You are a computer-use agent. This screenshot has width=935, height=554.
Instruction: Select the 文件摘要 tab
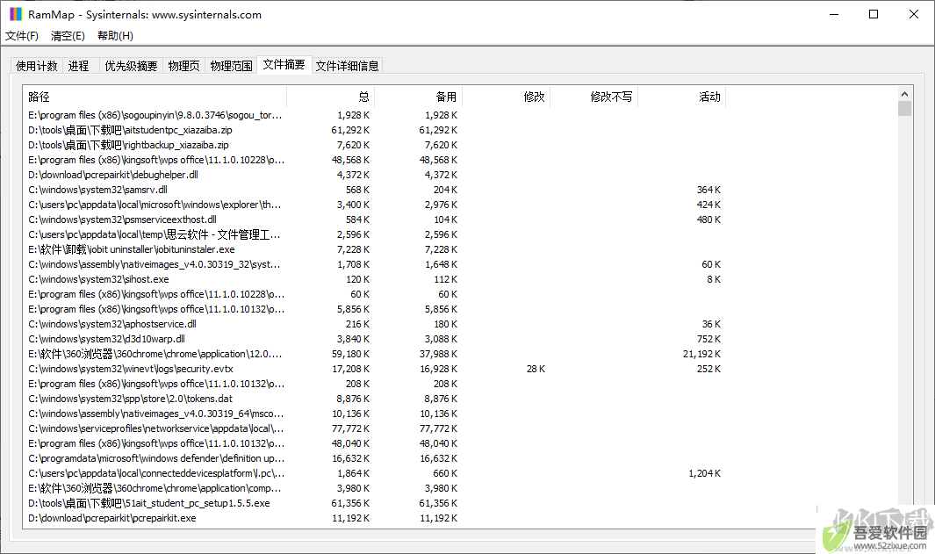click(x=284, y=64)
